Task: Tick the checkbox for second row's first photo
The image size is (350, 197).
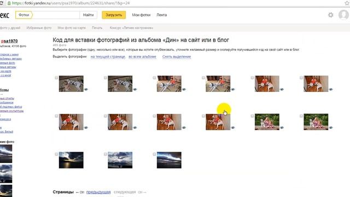Action: (x=56, y=116)
